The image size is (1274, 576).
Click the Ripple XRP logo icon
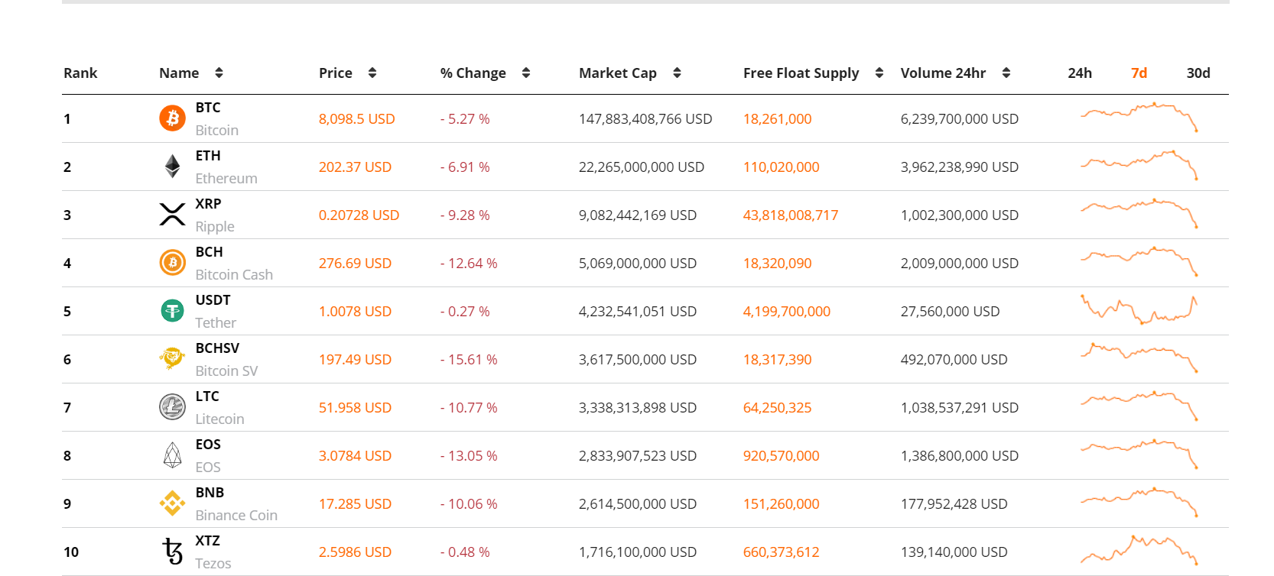[172, 215]
